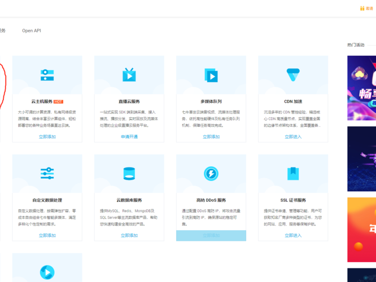The width and height of the screenshot is (376, 282).
Task: Click the cloud host service server icon
Action: (47, 75)
